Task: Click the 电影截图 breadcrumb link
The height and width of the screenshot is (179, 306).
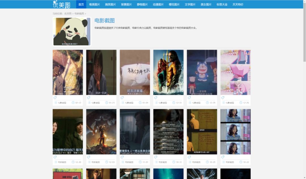Action: 79,14
